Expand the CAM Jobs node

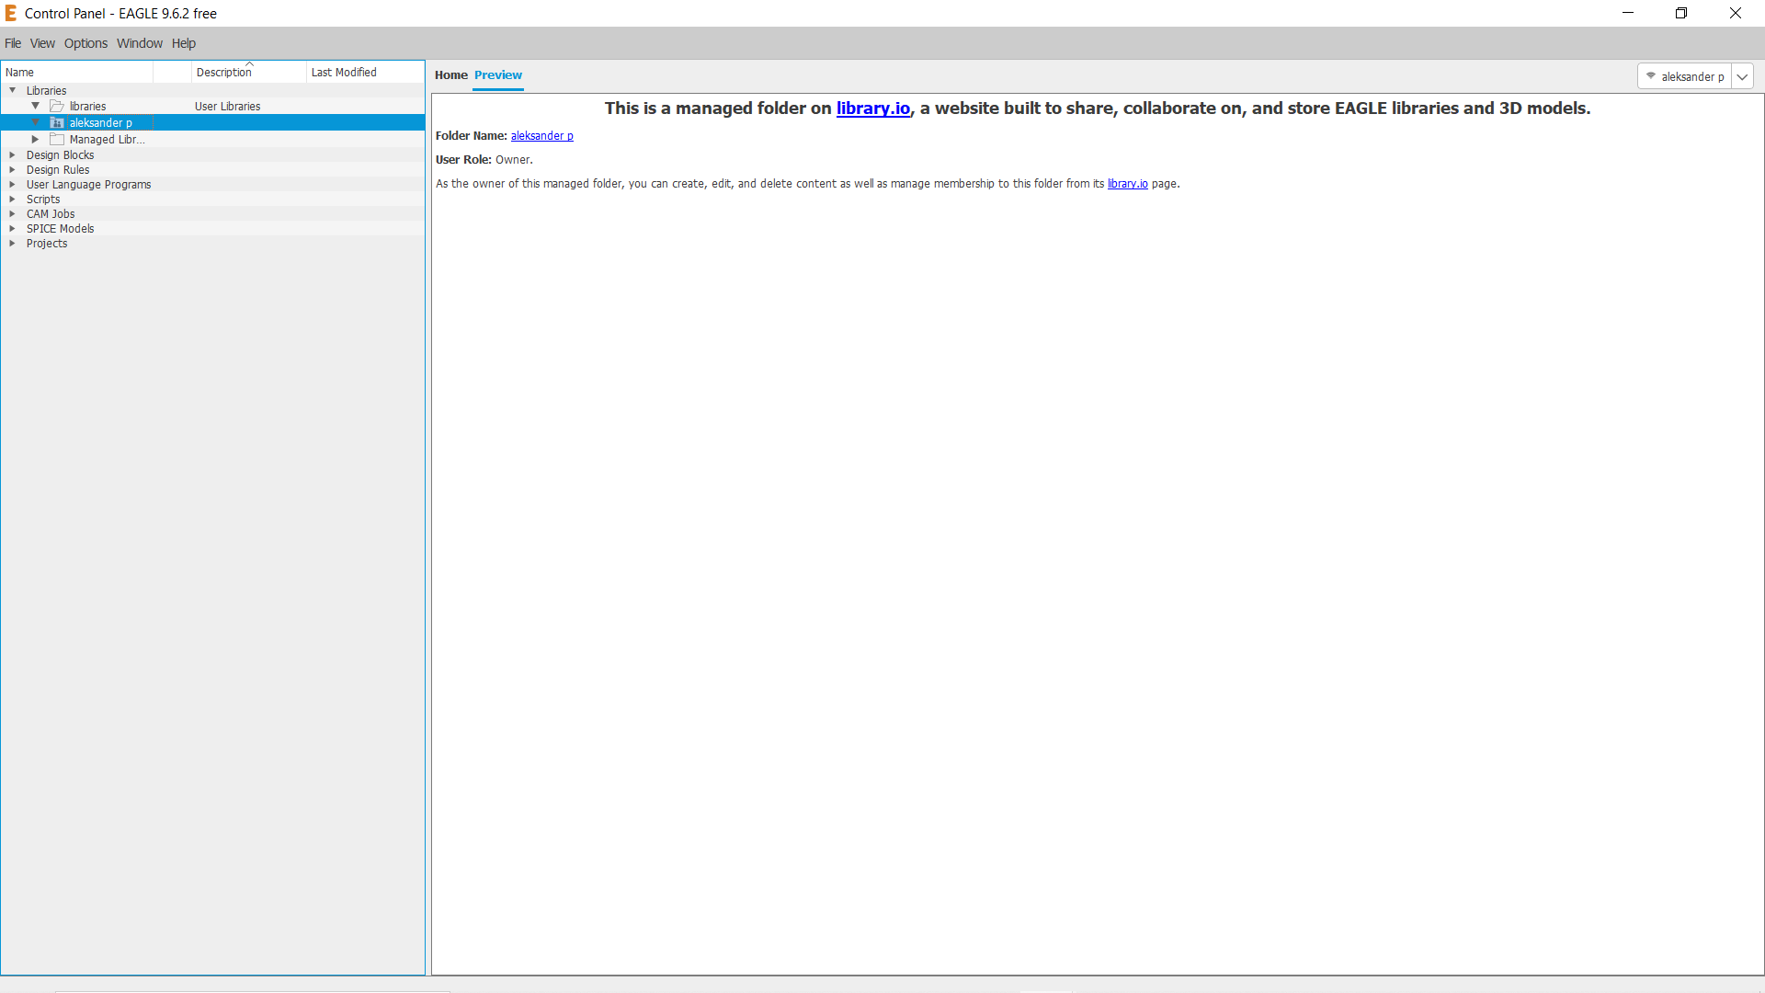click(x=13, y=214)
